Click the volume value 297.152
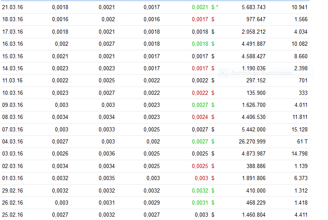 coord(256,80)
